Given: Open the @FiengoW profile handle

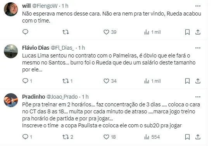Looking at the screenshot, I should pos(45,6).
